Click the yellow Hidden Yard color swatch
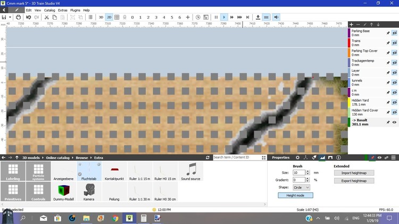The height and width of the screenshot is (224, 399). pyautogui.click(x=349, y=102)
